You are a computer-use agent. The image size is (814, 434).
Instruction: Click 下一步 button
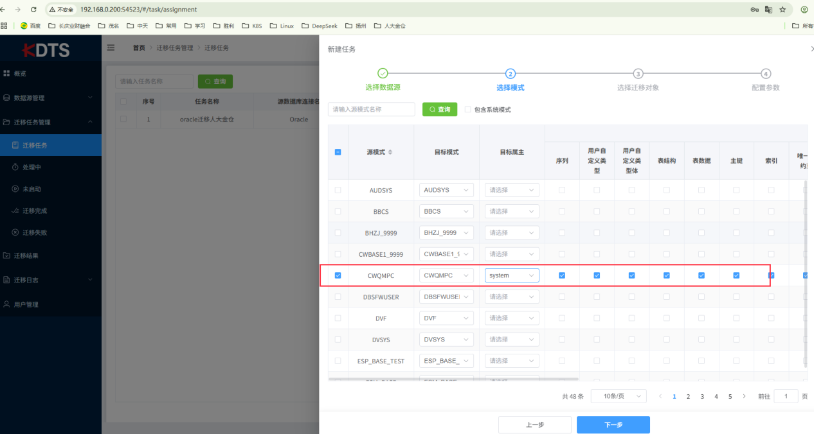pyautogui.click(x=613, y=424)
